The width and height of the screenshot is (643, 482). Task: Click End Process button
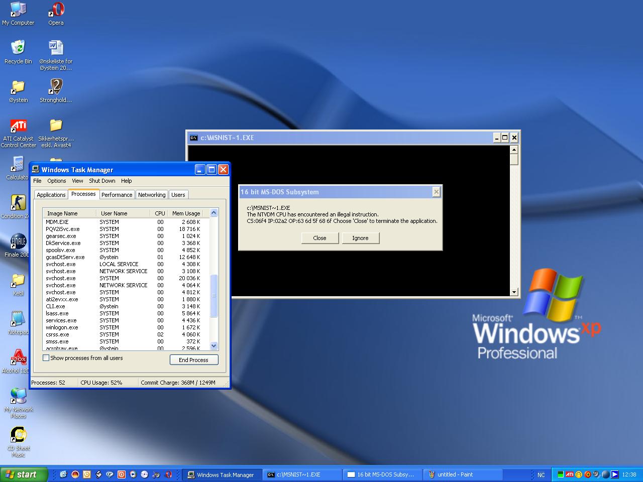click(x=193, y=360)
